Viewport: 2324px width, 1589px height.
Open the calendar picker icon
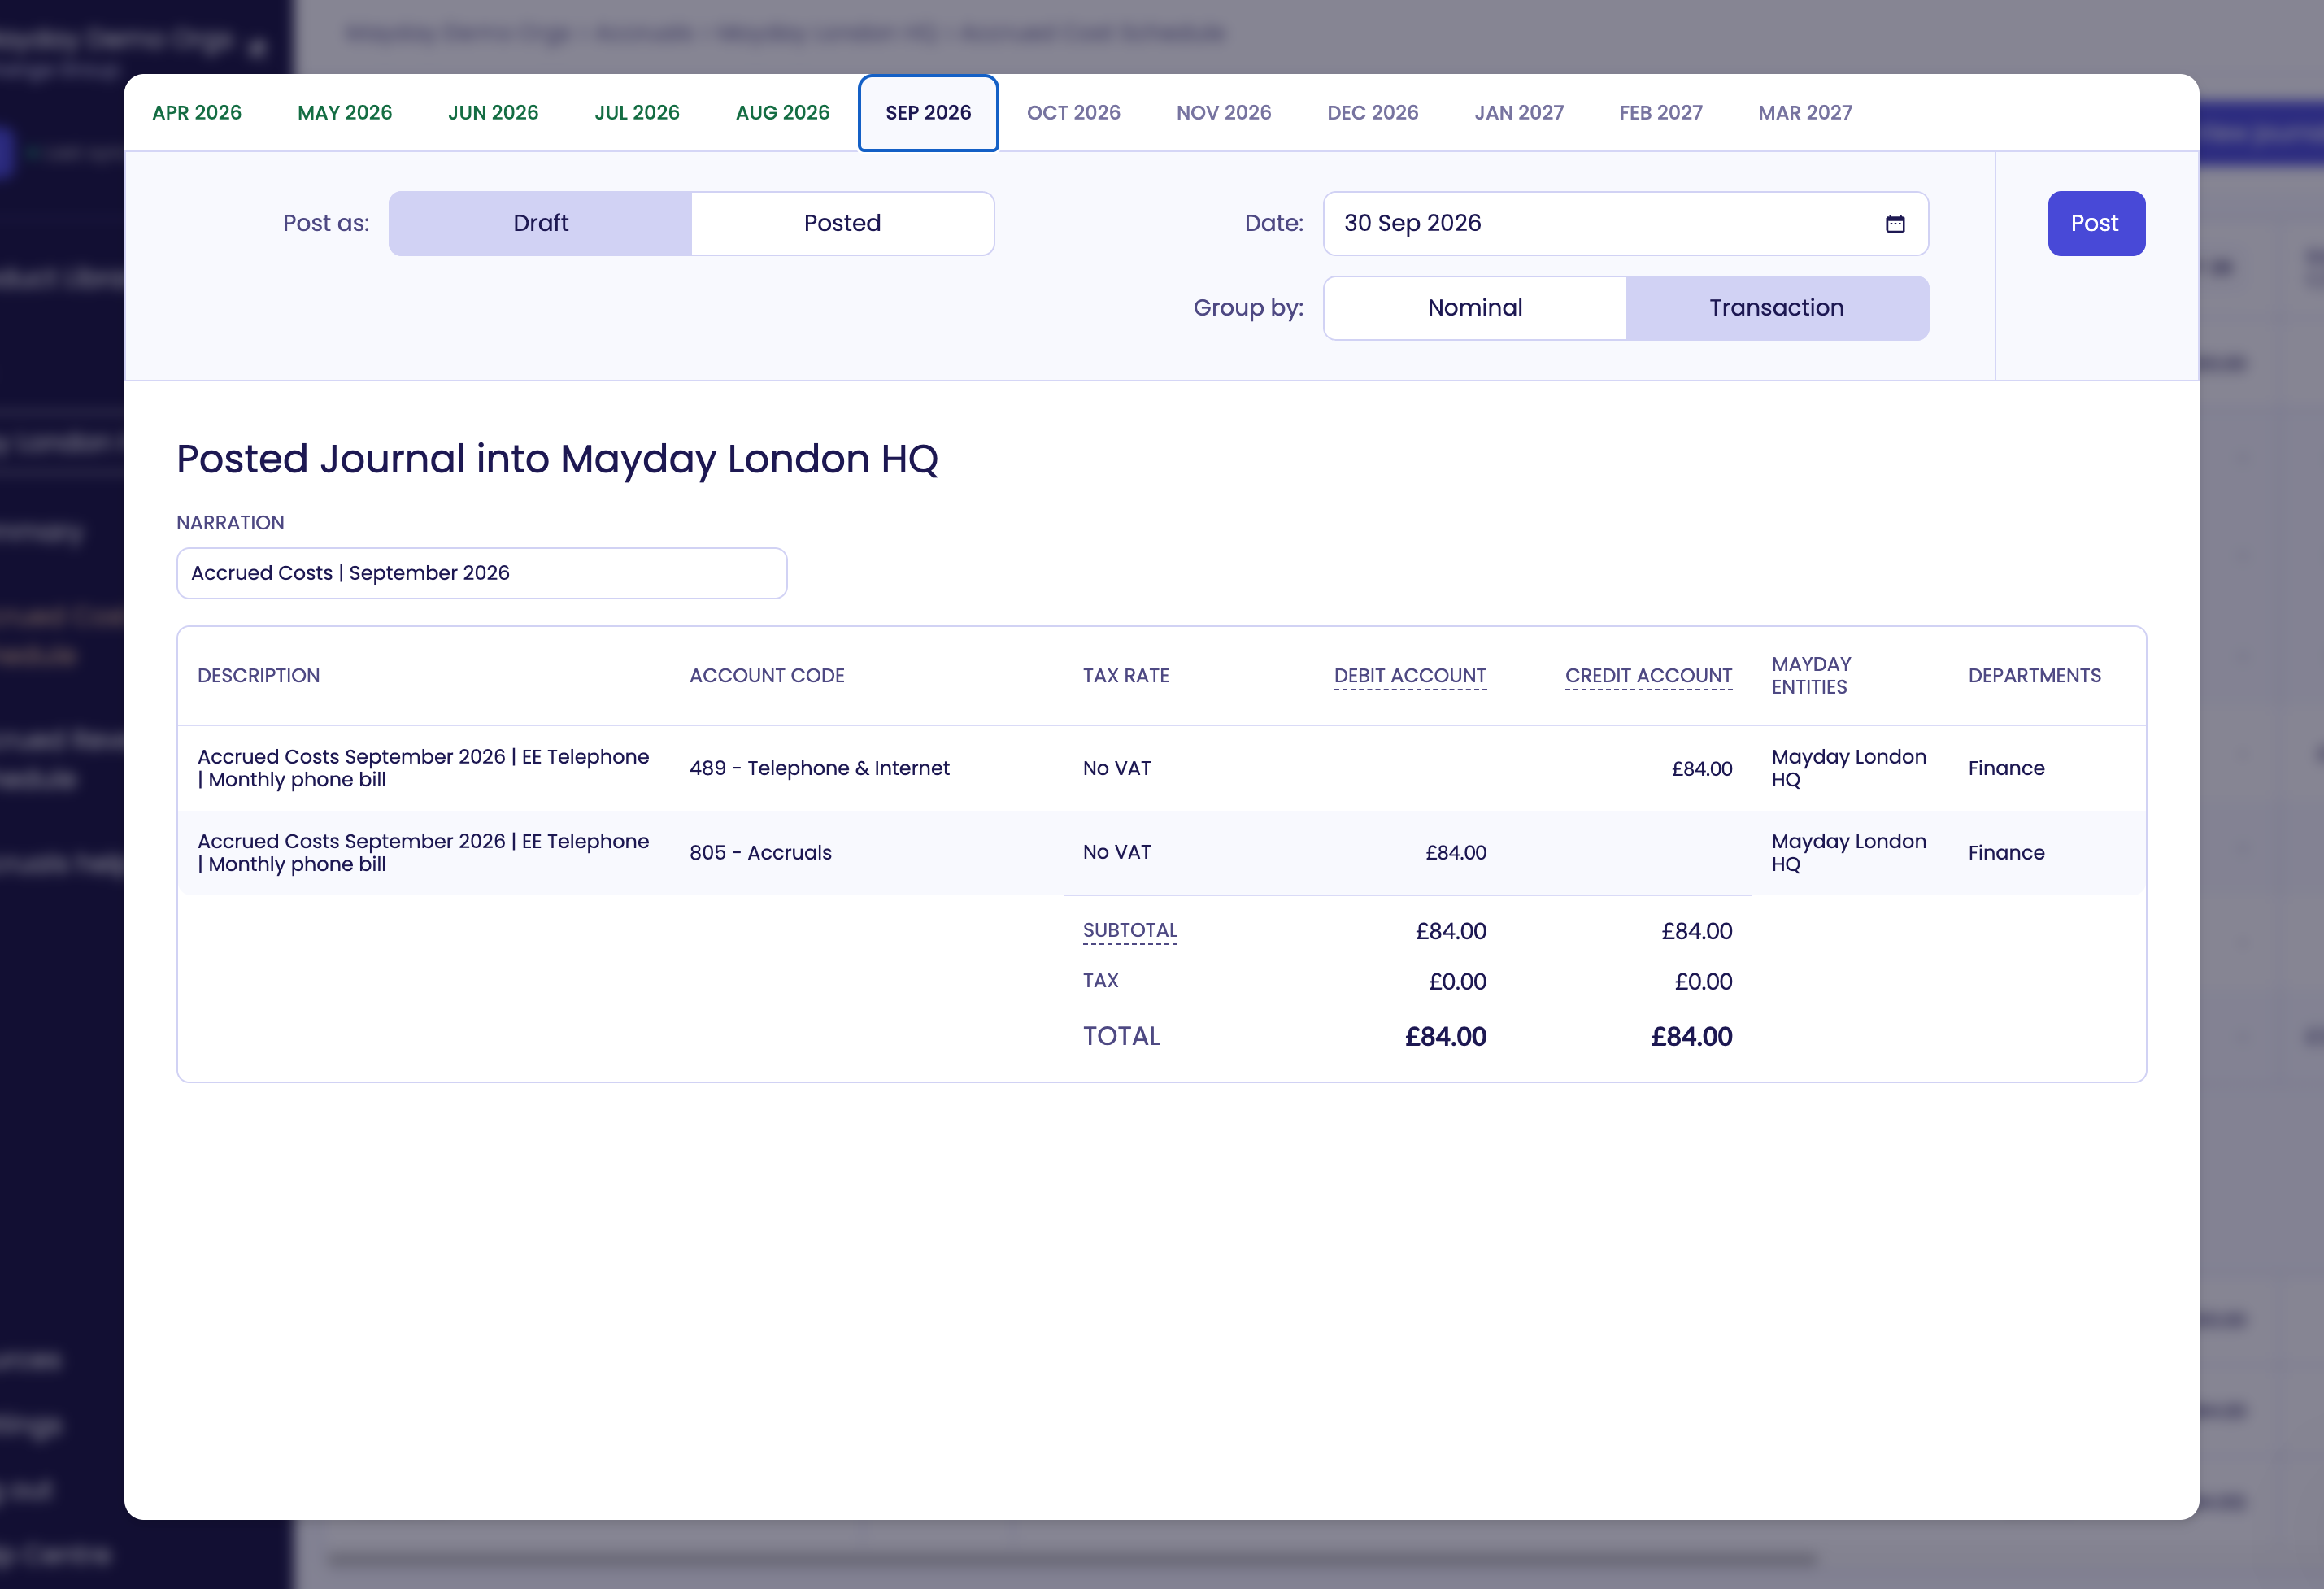tap(1894, 223)
